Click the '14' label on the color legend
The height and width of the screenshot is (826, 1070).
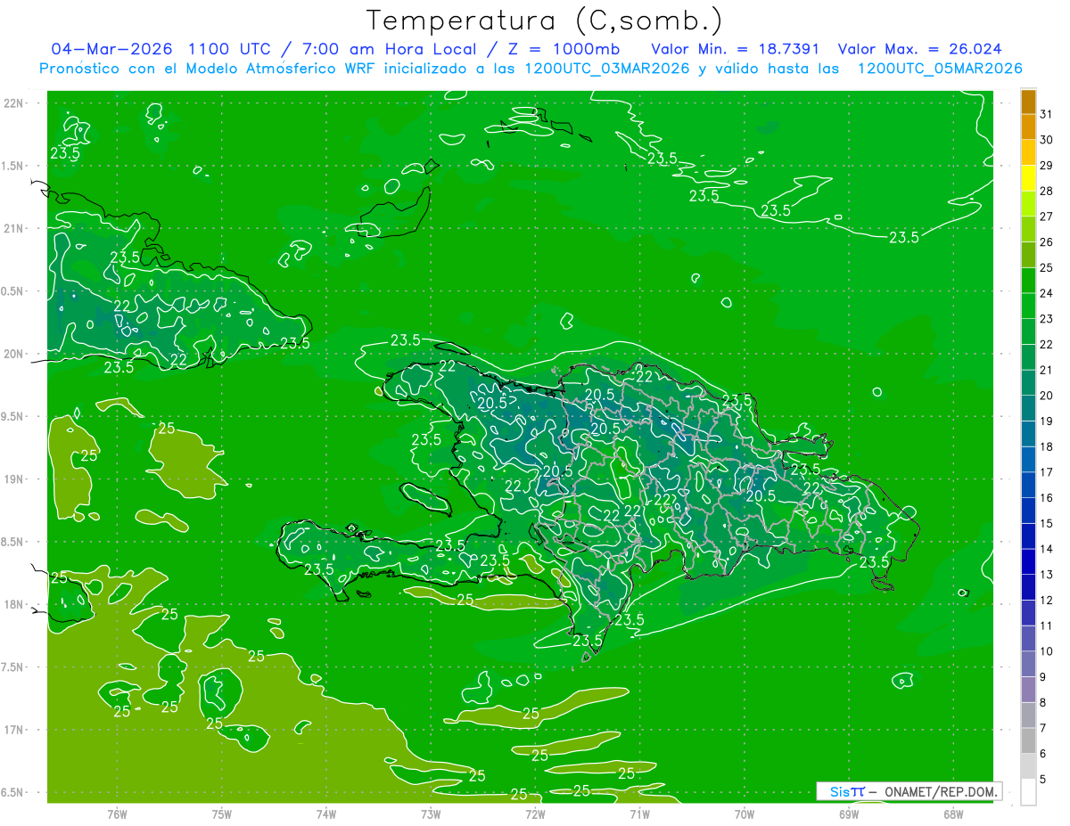[1047, 549]
